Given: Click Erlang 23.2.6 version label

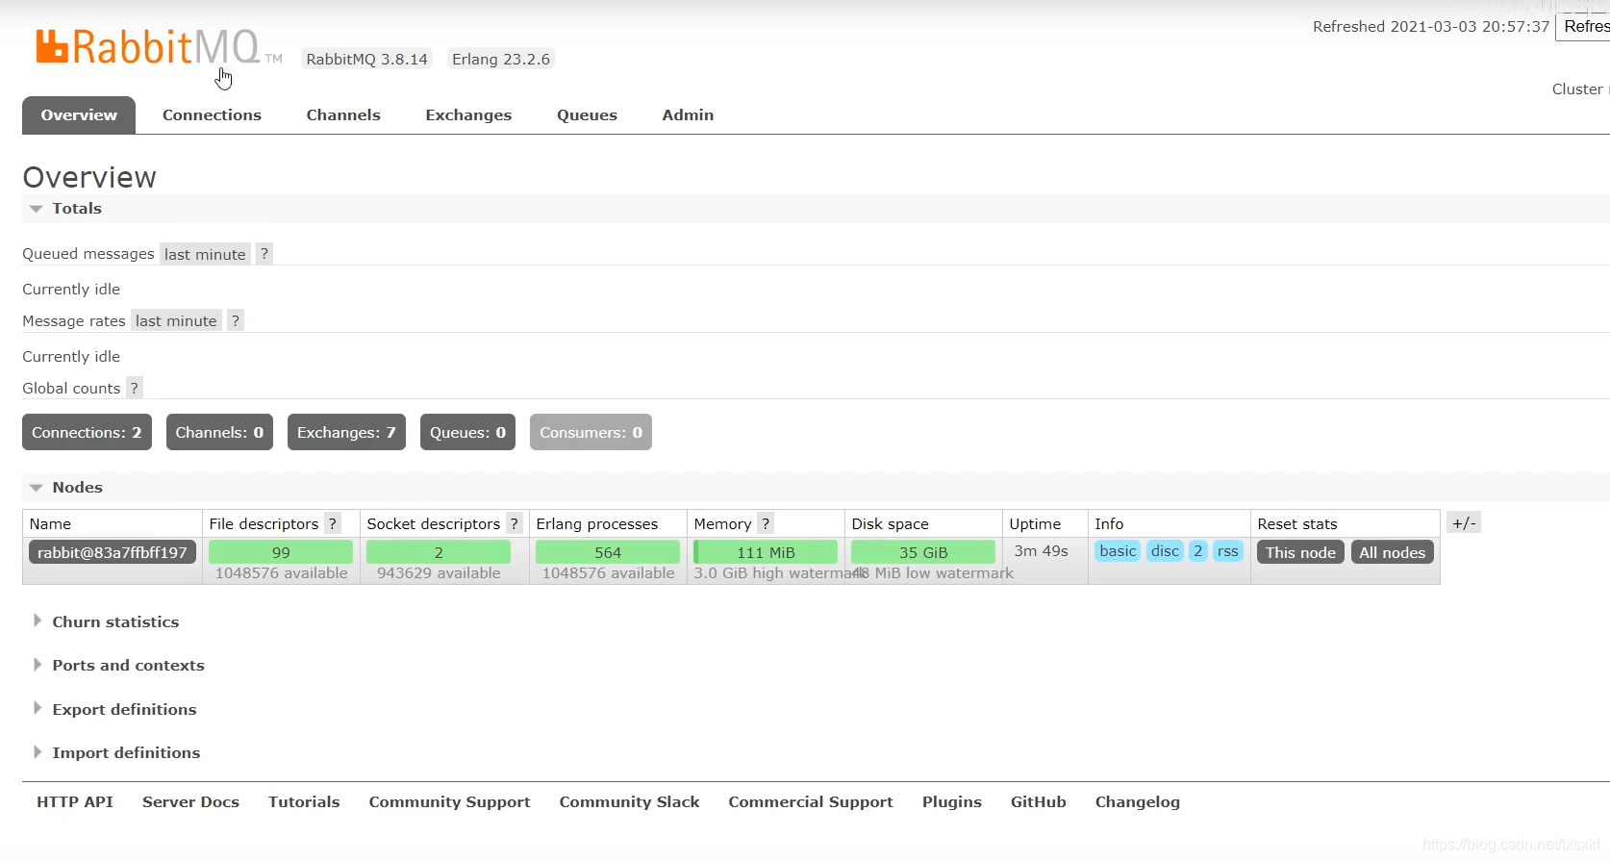Looking at the screenshot, I should tap(501, 59).
